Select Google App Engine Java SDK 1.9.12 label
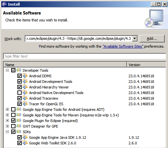Screen dimensions: 168x148 tap(58, 137)
